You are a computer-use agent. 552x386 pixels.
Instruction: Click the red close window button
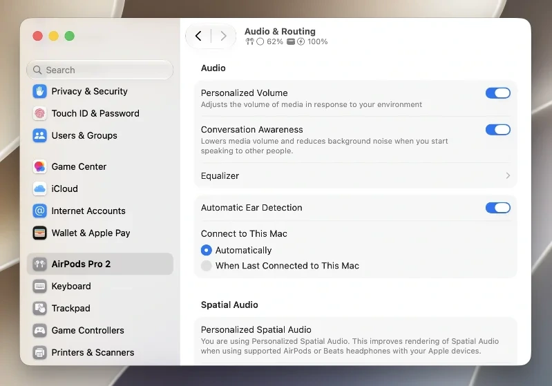pyautogui.click(x=38, y=36)
